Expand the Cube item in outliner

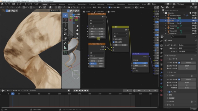166,21
